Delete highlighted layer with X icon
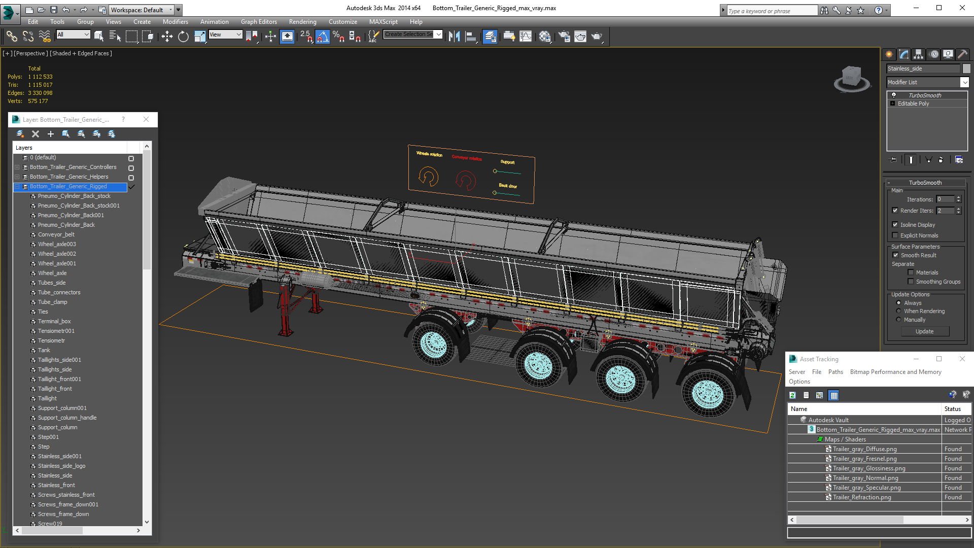Viewport: 974px width, 548px height. tap(35, 134)
